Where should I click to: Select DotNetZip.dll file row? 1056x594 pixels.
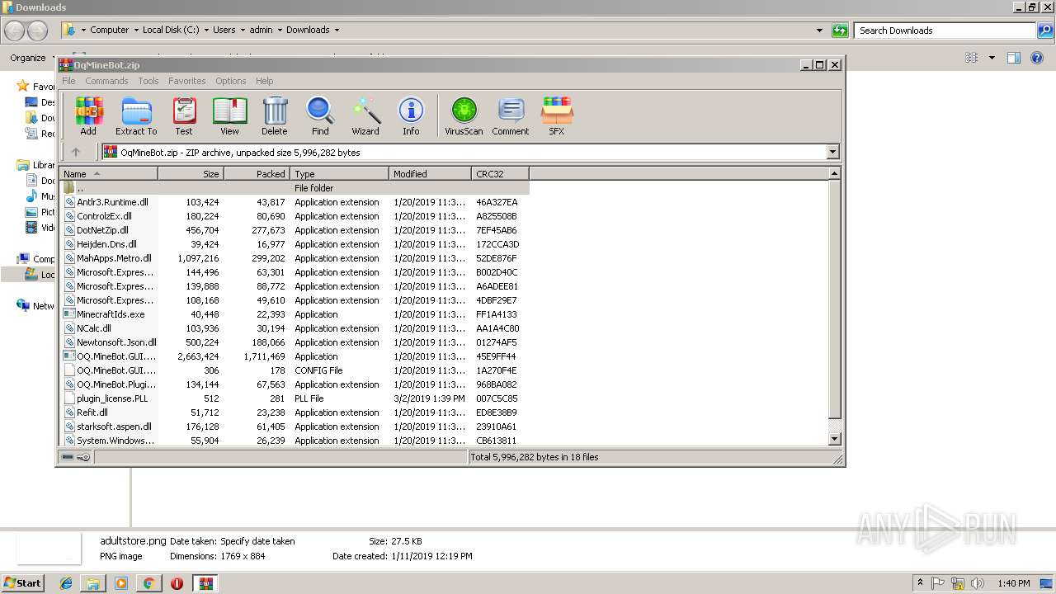coord(295,230)
